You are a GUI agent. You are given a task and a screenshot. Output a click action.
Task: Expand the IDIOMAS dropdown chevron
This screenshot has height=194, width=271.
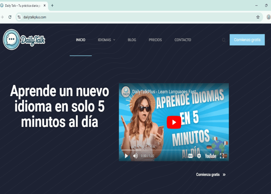click(x=114, y=40)
